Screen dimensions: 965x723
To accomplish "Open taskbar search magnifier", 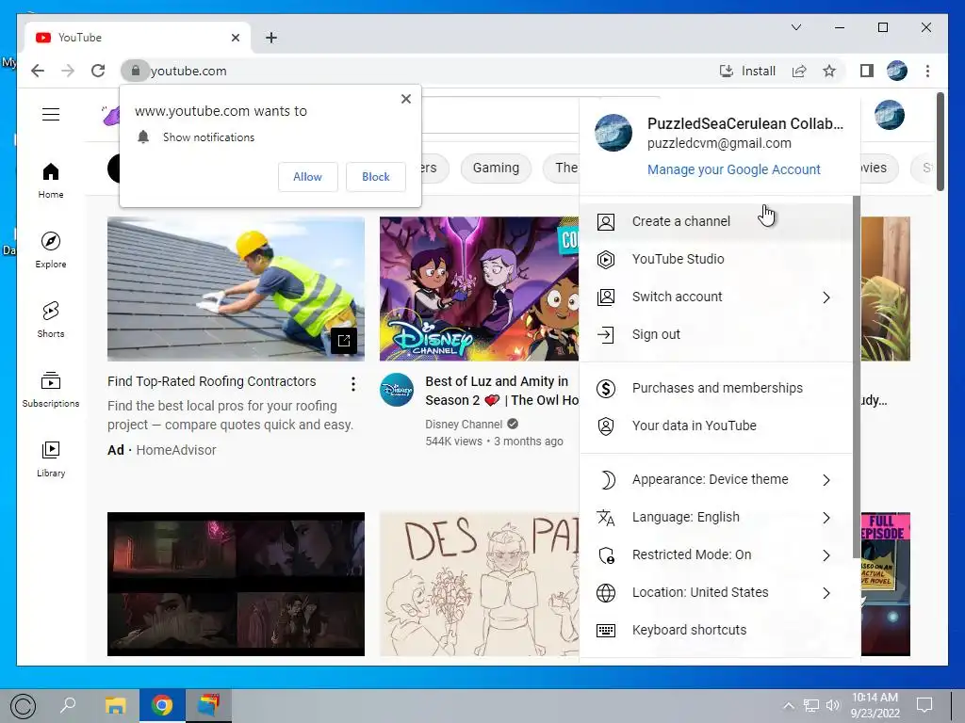I will tap(68, 704).
